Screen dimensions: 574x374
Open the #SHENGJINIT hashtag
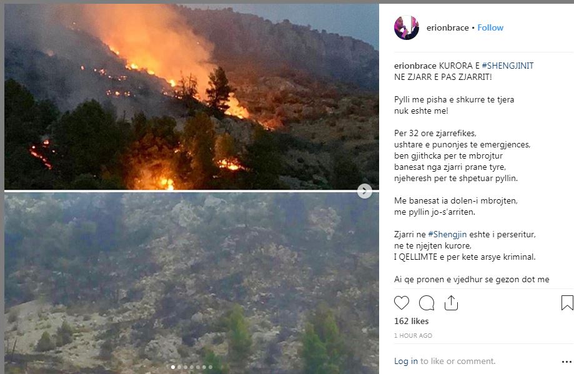pos(508,66)
